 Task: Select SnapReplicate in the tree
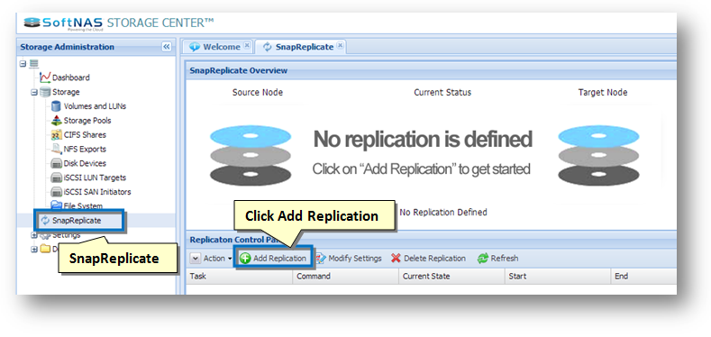77,221
